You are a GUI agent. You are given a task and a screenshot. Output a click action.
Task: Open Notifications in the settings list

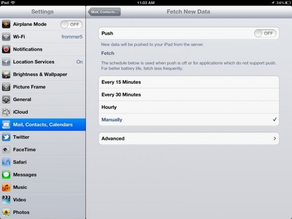click(x=43, y=49)
